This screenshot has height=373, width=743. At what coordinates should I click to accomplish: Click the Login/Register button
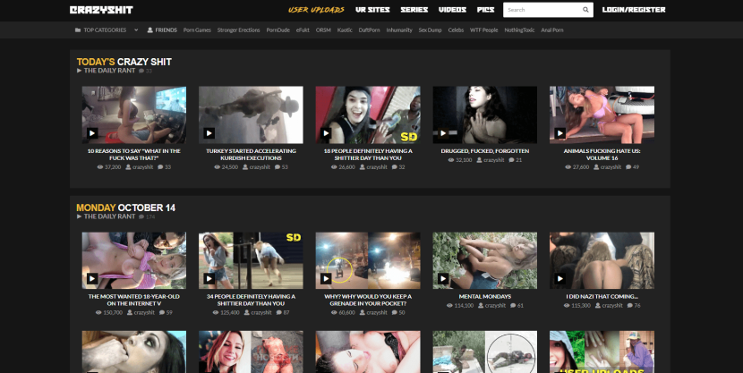[x=633, y=10]
